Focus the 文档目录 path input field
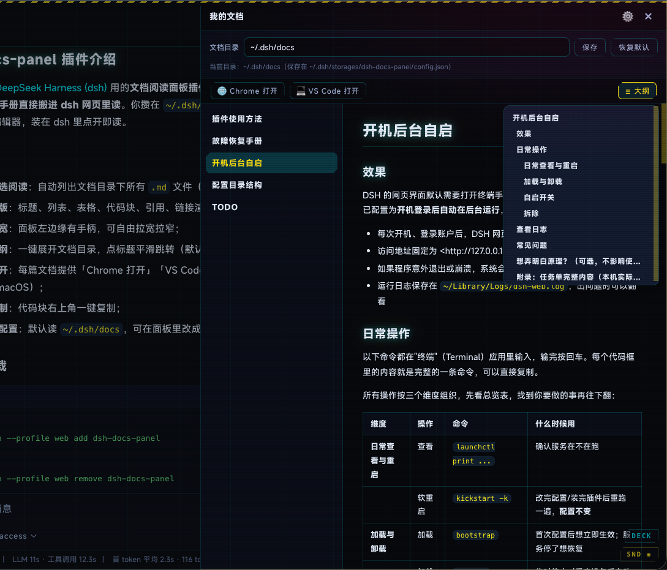667x570 pixels. point(406,47)
